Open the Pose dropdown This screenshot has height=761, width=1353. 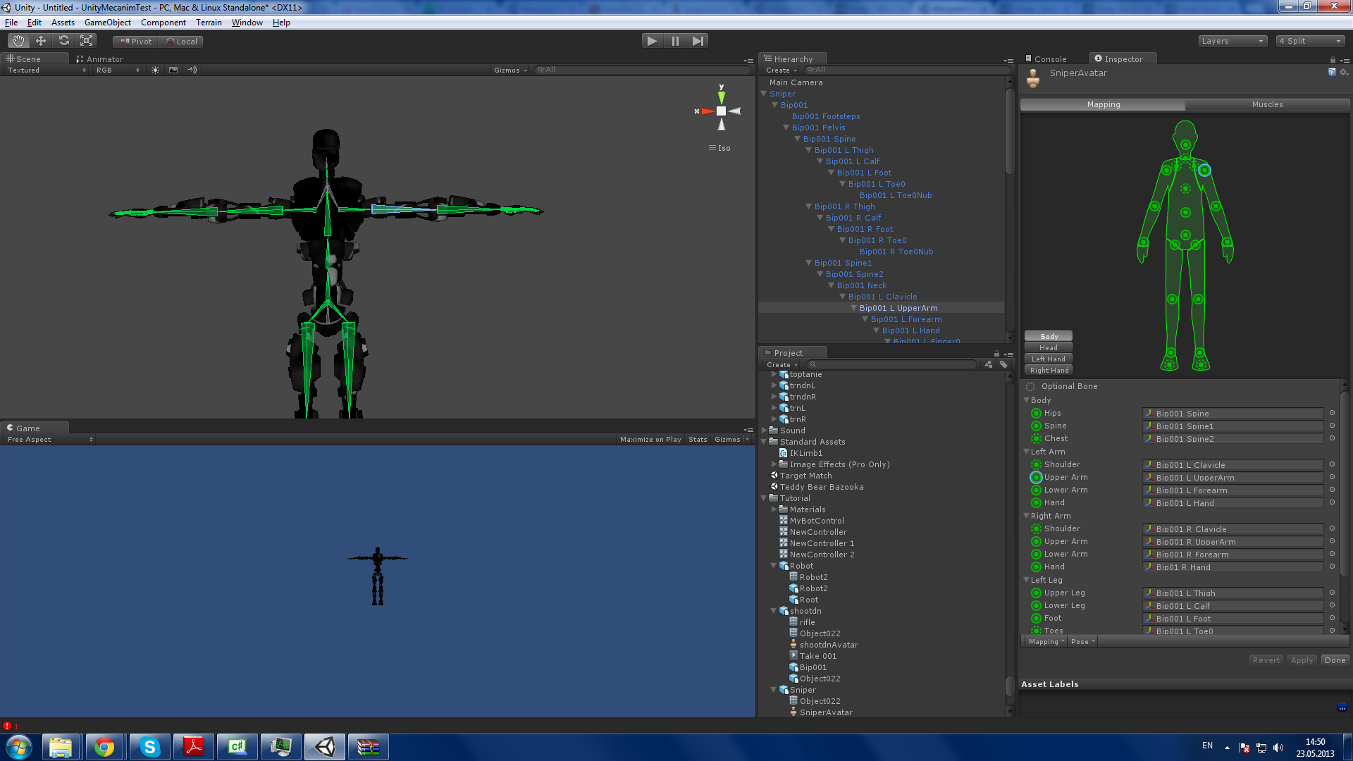pos(1082,642)
